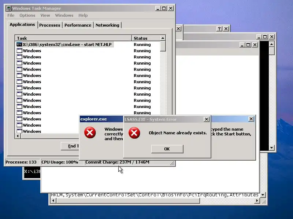
Task: Click the horizontal scrollbar thumb of the bottom window
Action: (x=128, y=200)
